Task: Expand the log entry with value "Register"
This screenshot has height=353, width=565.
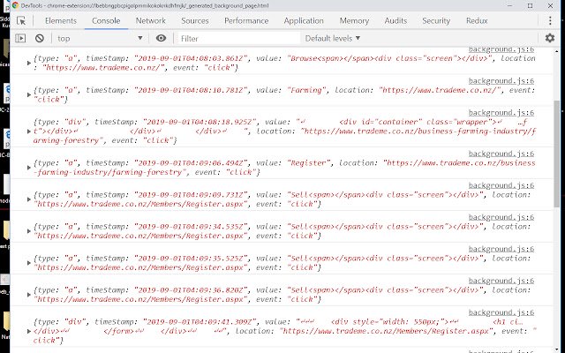Action: [29, 168]
